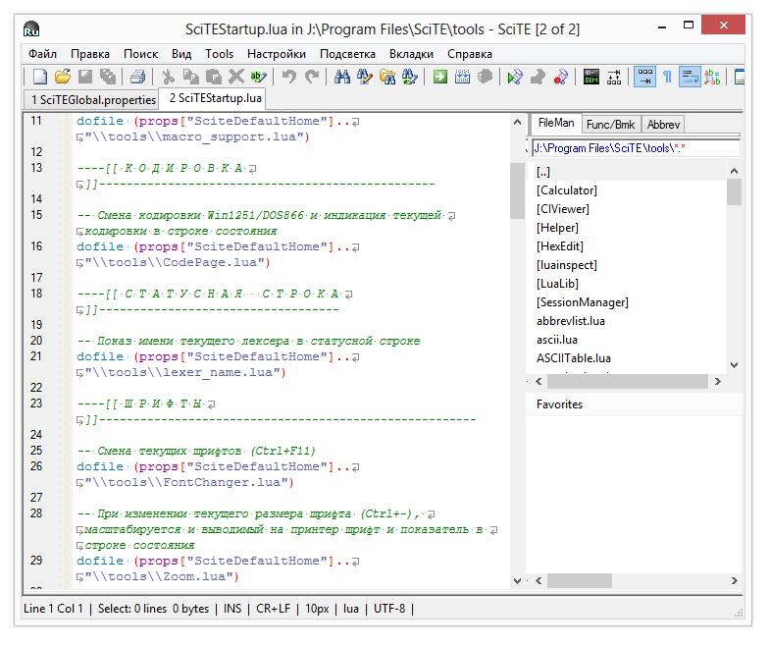Select the Abbrev panel tab
Screen dimensions: 770x646
(x=664, y=125)
